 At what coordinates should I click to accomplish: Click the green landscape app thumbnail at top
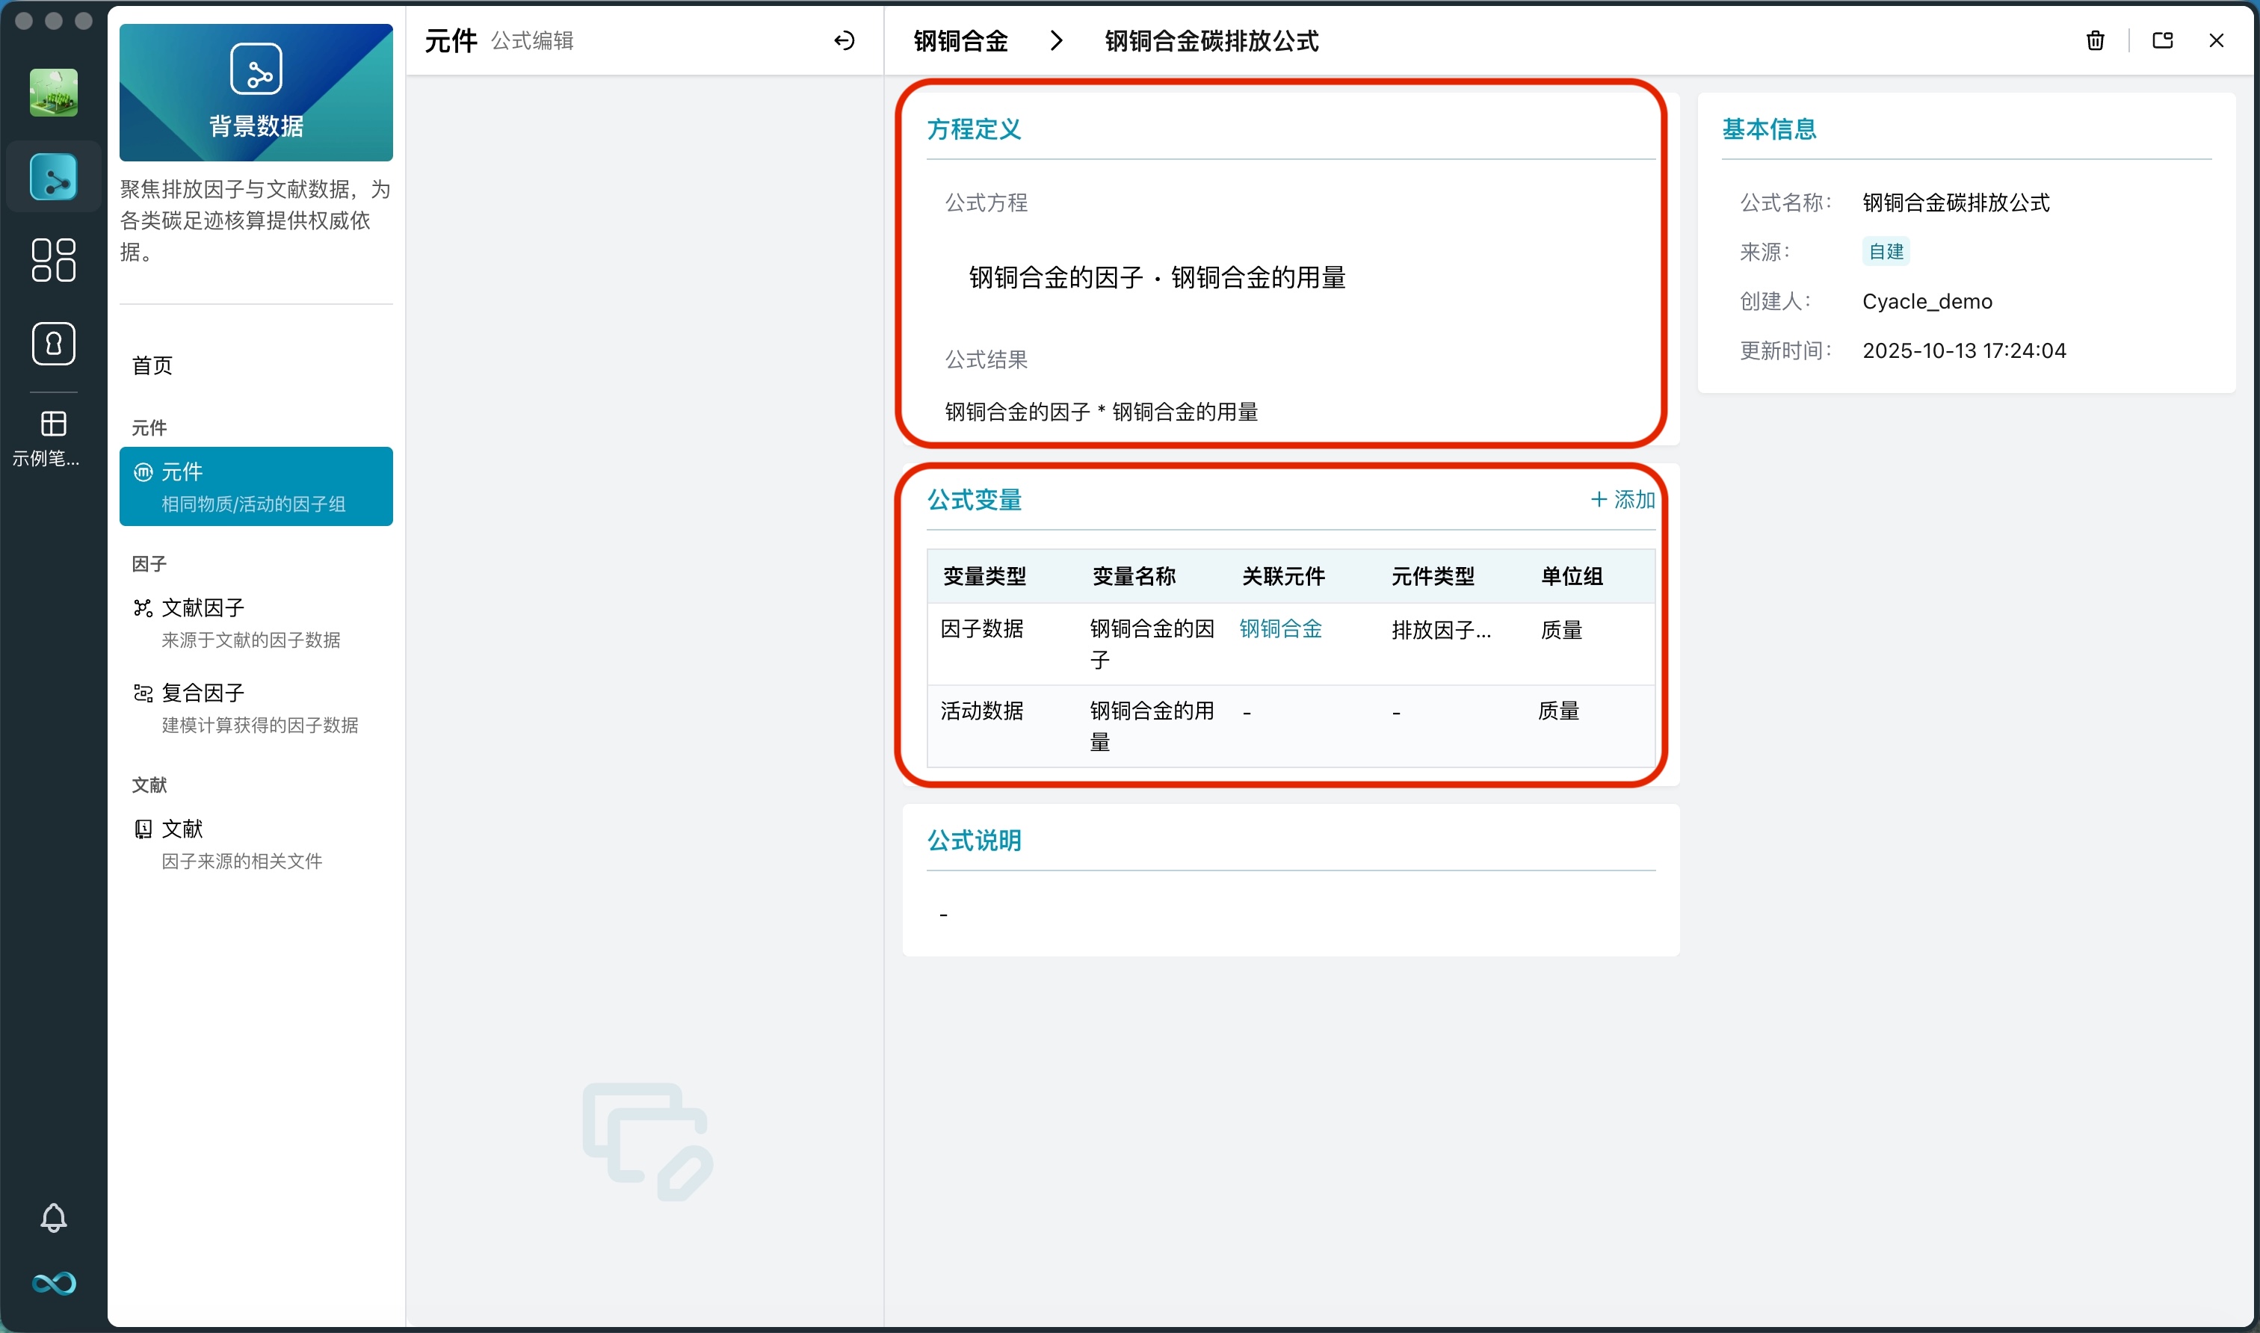click(52, 92)
